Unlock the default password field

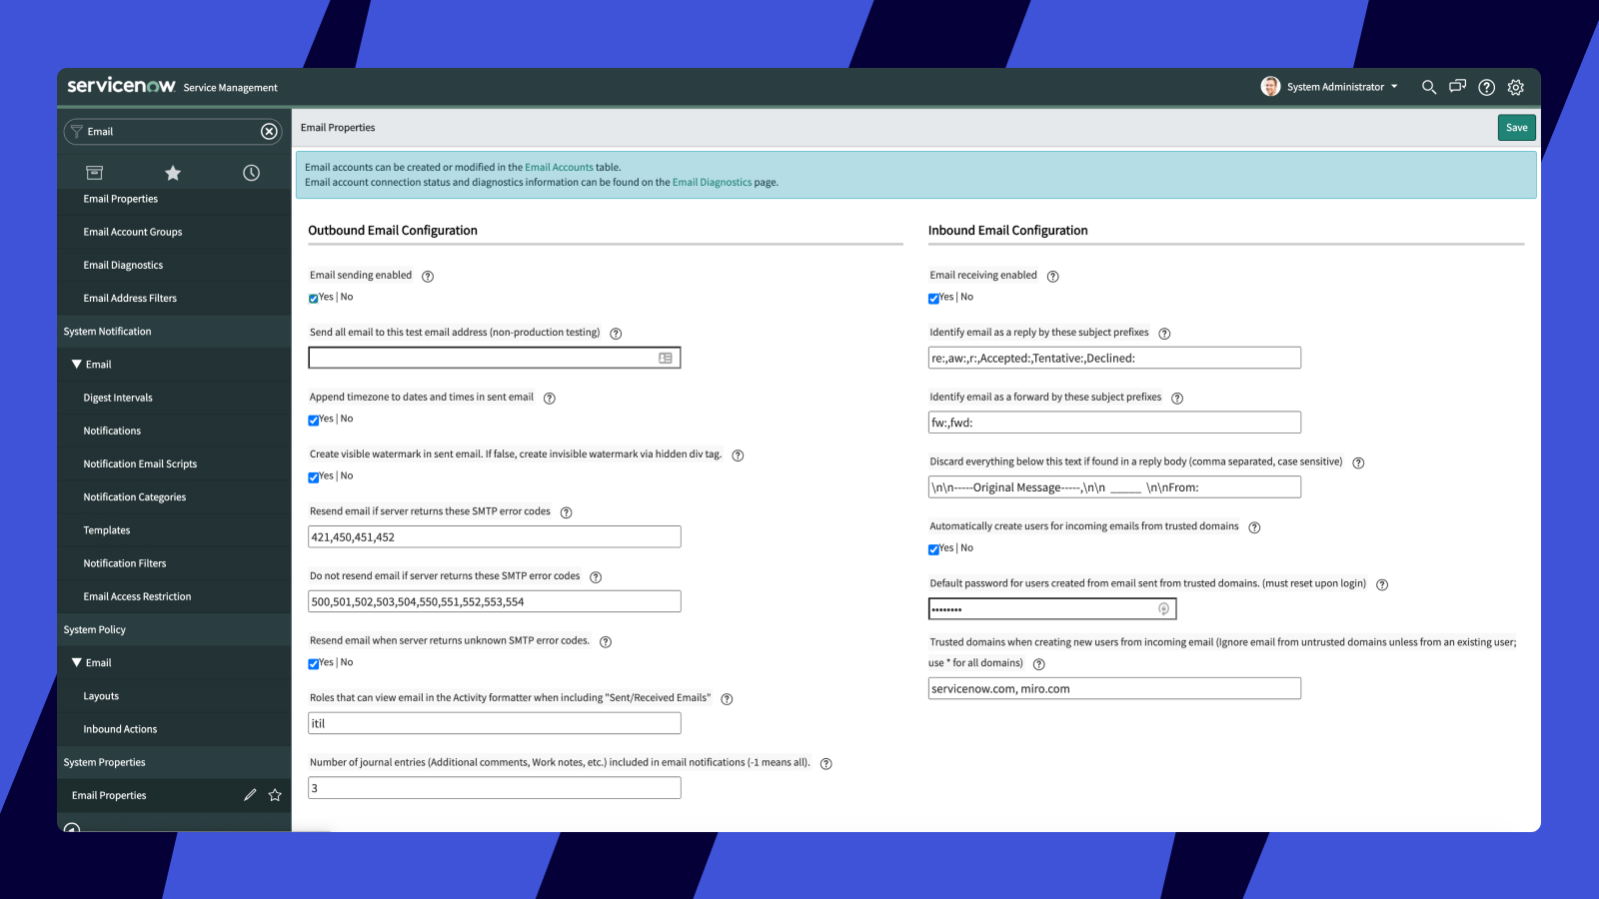1163,608
